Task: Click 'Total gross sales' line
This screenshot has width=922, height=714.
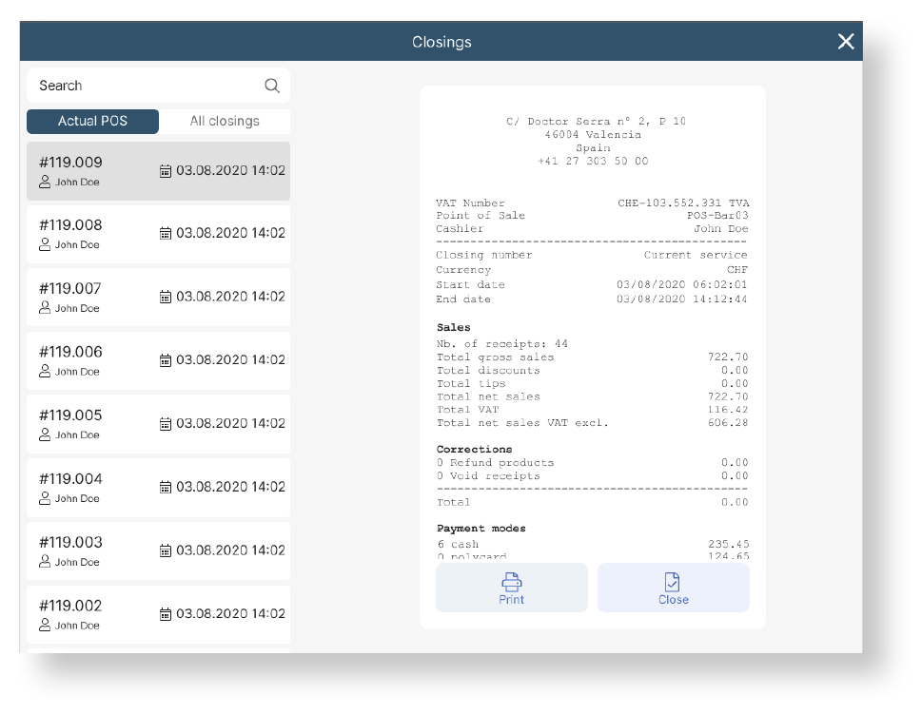Action: pyautogui.click(x=592, y=357)
